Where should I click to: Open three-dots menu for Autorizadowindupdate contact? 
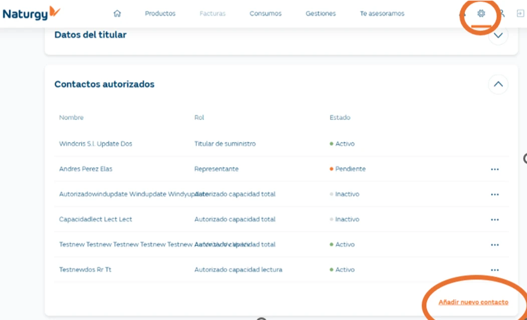tap(494, 194)
